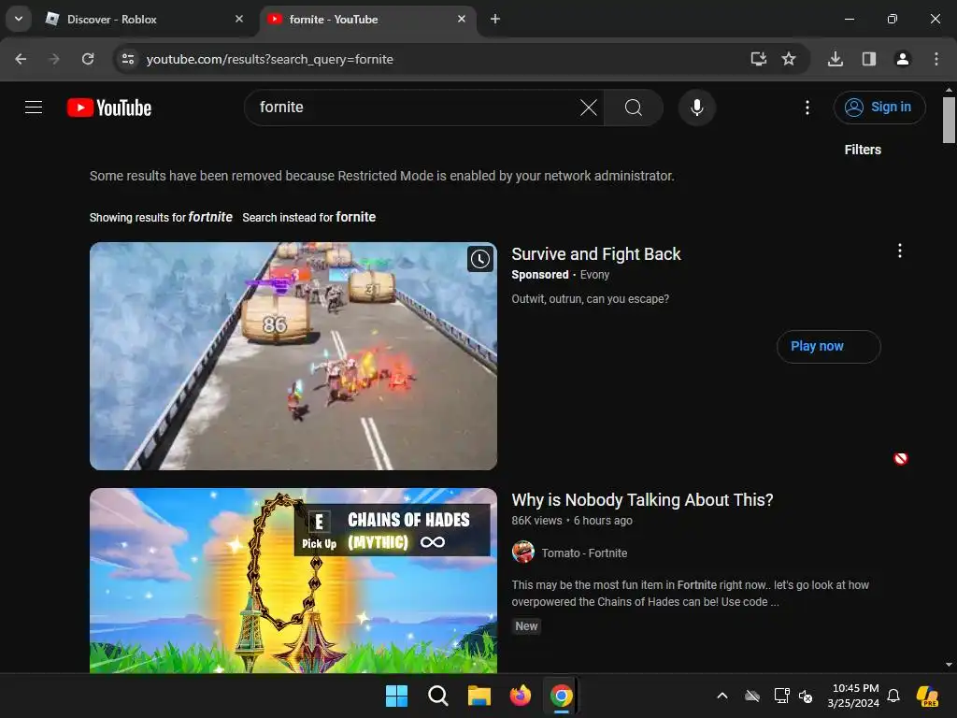Open File Explorer from taskbar

[479, 696]
